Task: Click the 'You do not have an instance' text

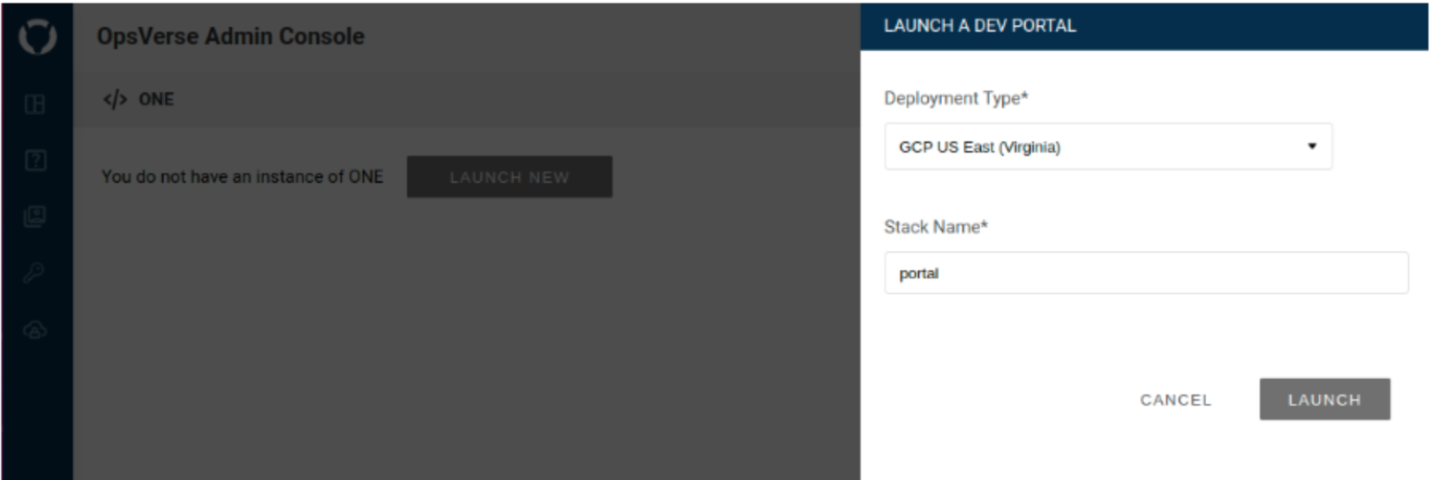Action: pos(242,177)
